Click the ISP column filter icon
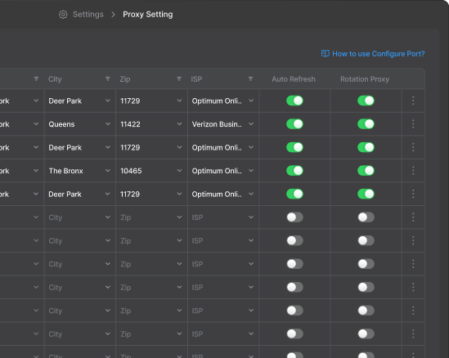The image size is (449, 358). tap(250, 78)
